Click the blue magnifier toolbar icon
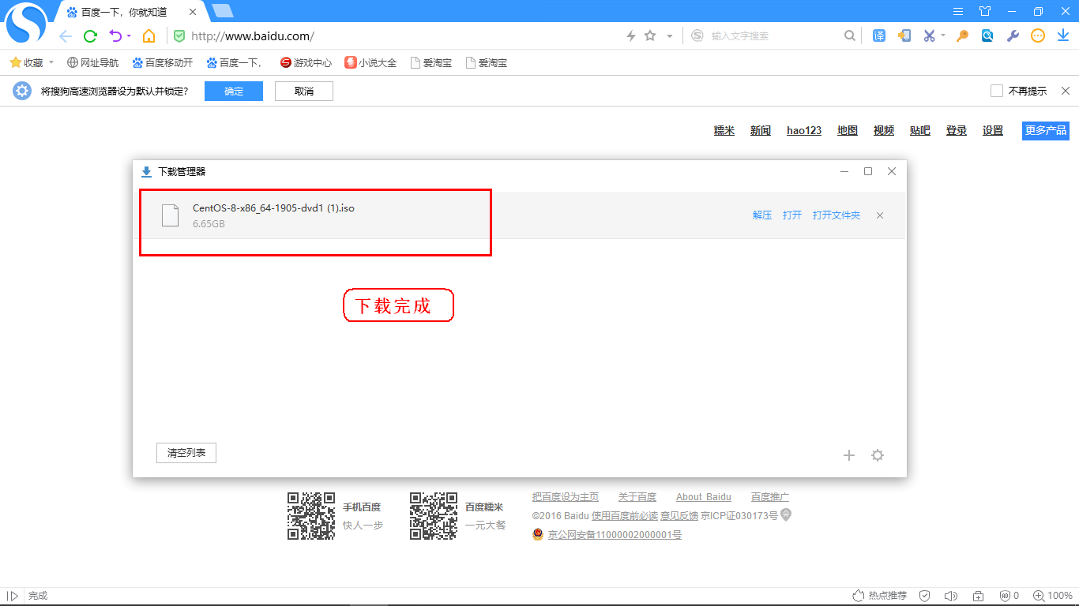 click(987, 36)
